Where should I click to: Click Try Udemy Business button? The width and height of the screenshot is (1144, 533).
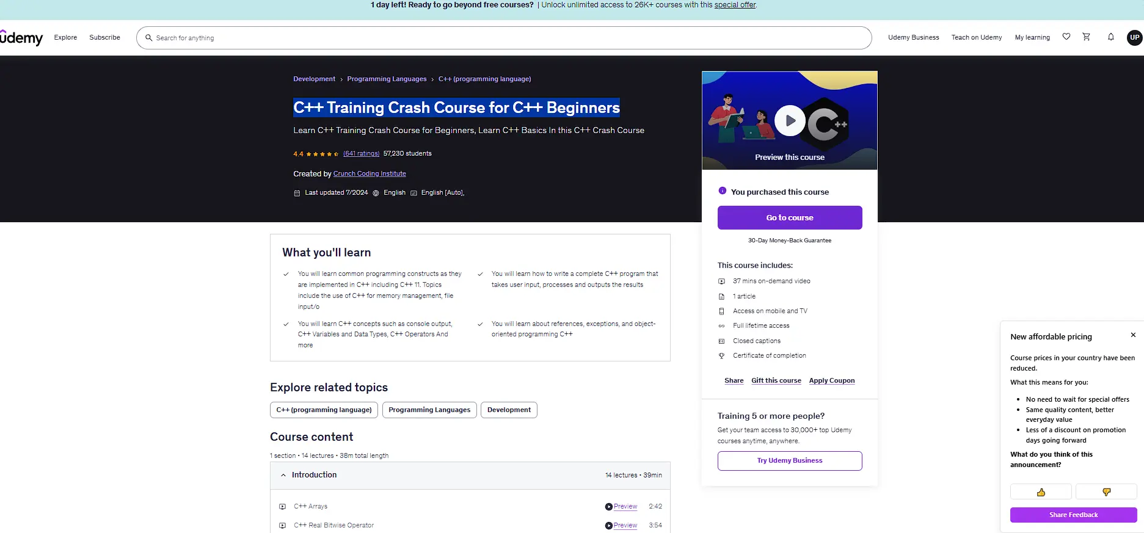coord(790,461)
